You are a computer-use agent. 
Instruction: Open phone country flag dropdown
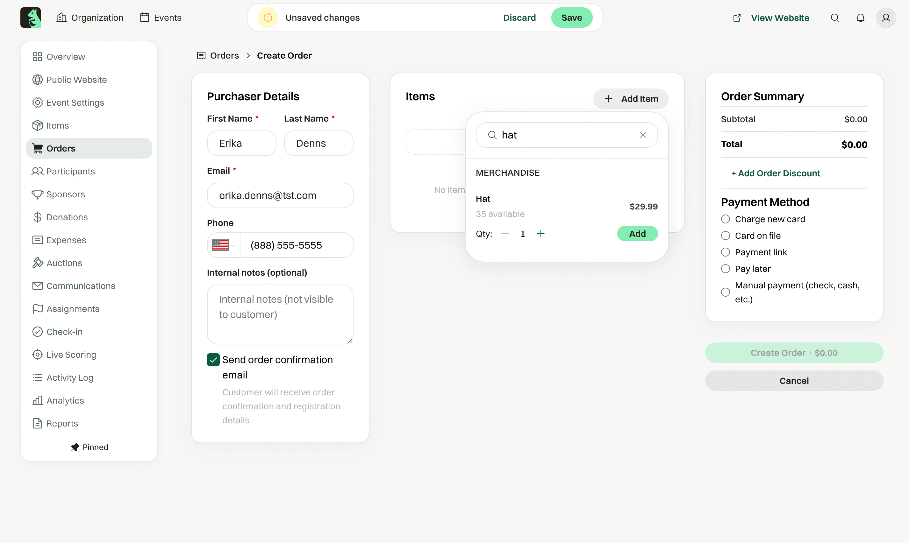click(x=223, y=245)
